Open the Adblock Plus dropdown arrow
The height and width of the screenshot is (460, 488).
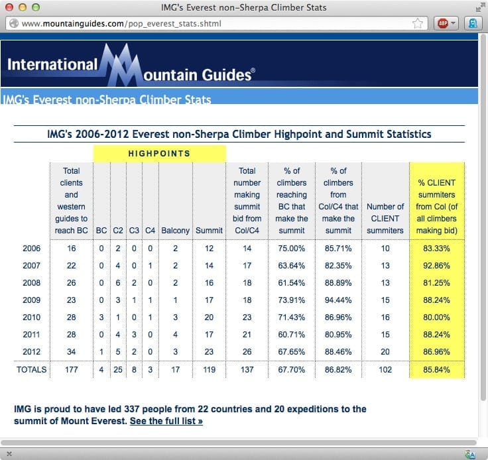453,23
